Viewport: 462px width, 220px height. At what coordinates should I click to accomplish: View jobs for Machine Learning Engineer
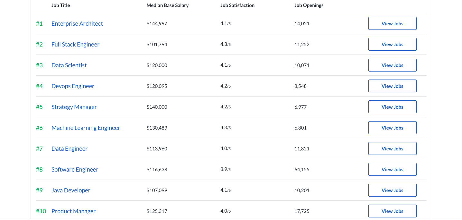tap(392, 128)
